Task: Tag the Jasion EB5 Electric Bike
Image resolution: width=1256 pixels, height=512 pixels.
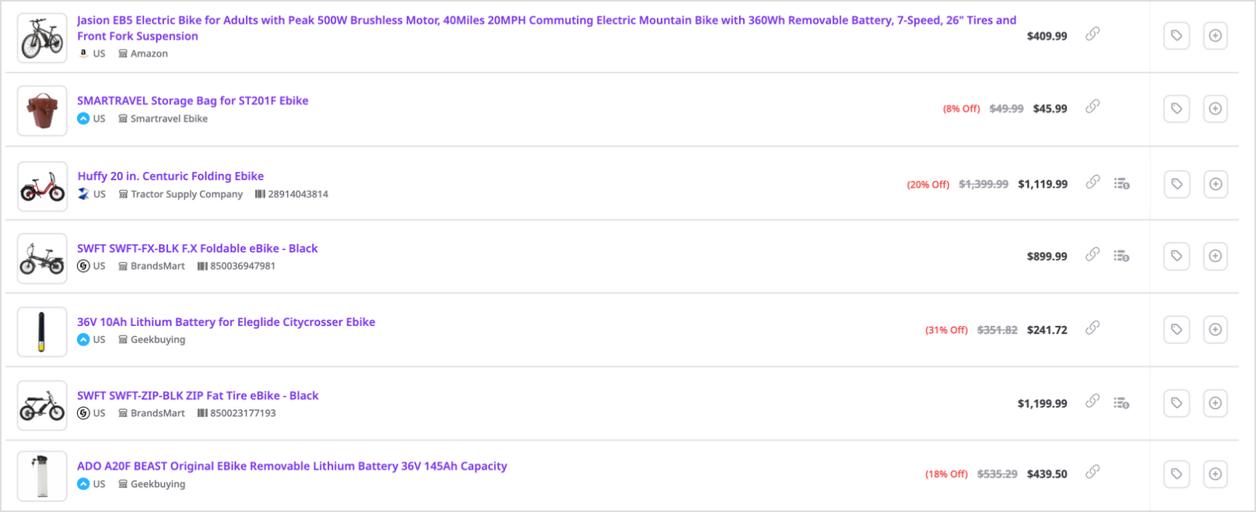Action: [x=1177, y=35]
